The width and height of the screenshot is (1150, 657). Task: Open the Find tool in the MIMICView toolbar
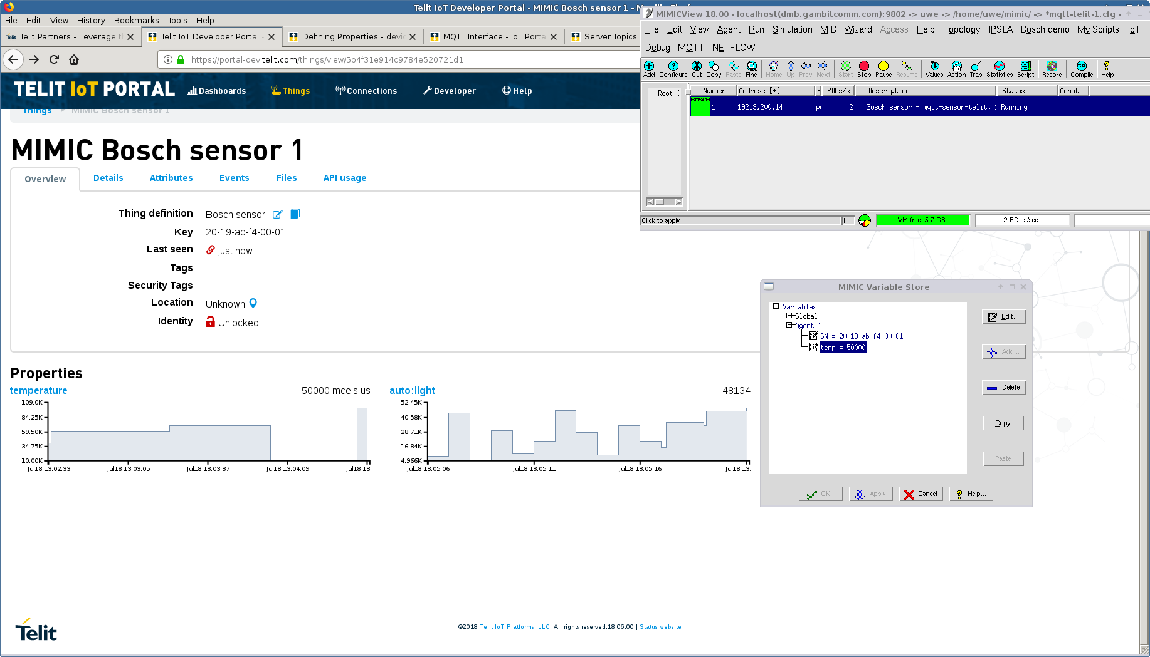click(752, 68)
